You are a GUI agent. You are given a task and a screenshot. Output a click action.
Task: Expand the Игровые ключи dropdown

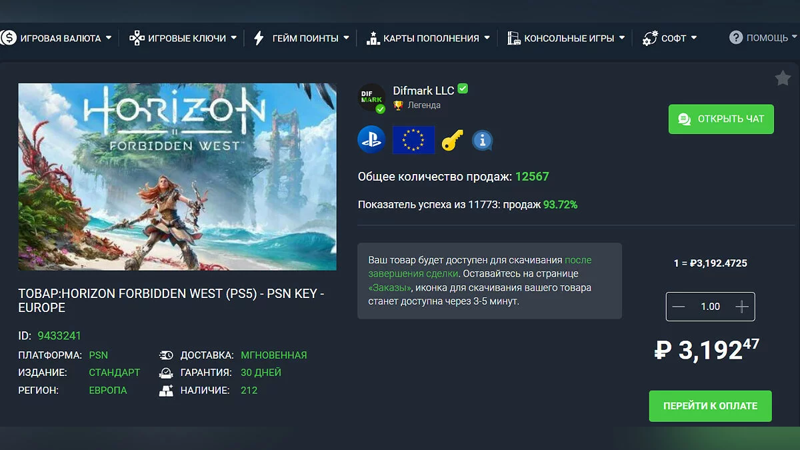(x=183, y=38)
